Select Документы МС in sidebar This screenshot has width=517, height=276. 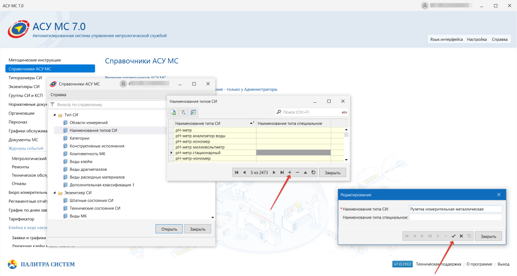pos(23,140)
